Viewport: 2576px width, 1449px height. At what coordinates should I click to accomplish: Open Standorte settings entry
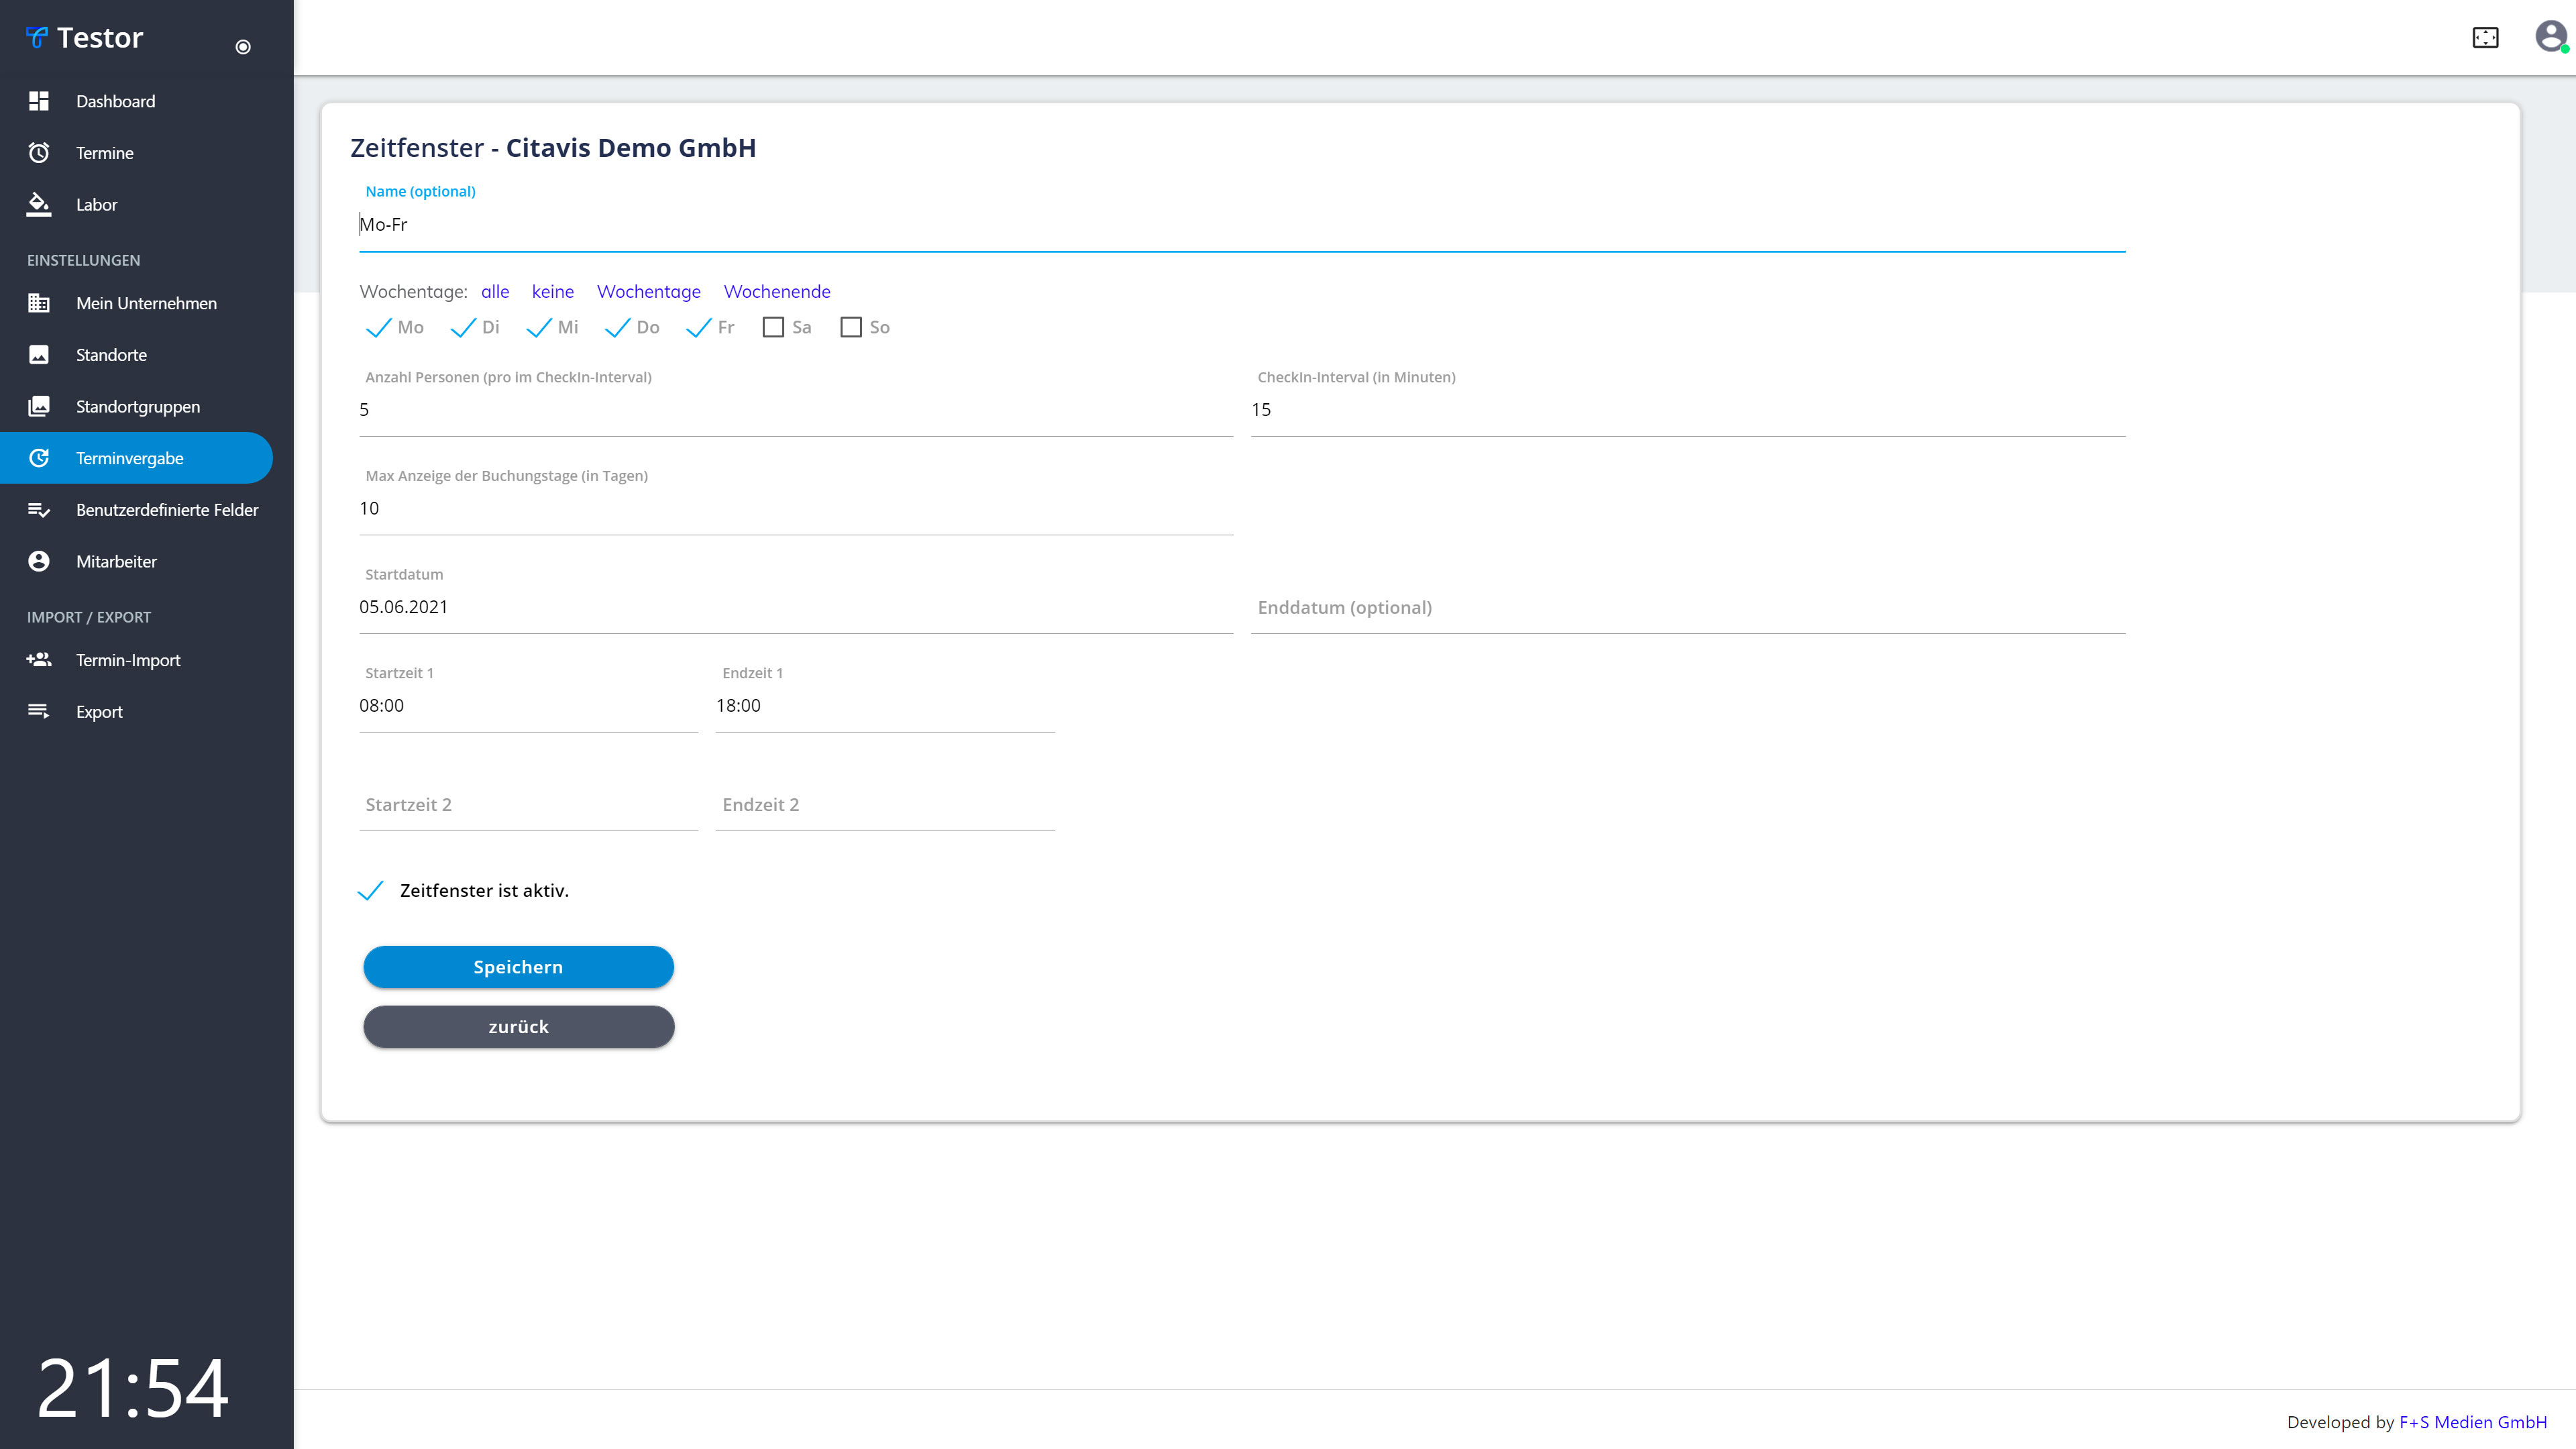pyautogui.click(x=136, y=355)
